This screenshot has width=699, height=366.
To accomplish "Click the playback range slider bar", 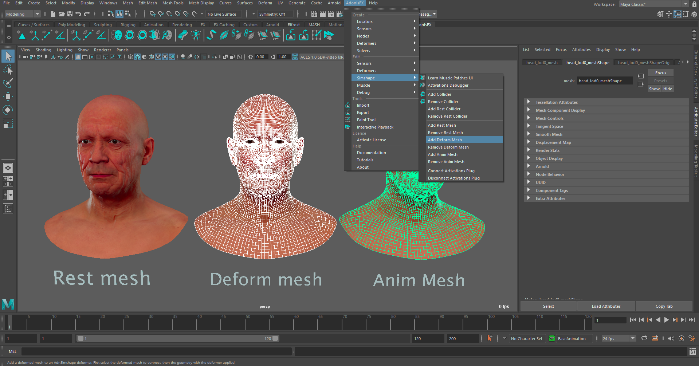I will pos(178,338).
